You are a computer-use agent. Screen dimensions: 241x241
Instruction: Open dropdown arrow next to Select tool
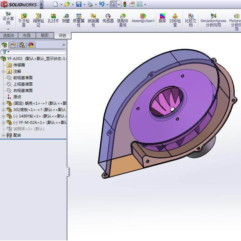pos(119,4)
